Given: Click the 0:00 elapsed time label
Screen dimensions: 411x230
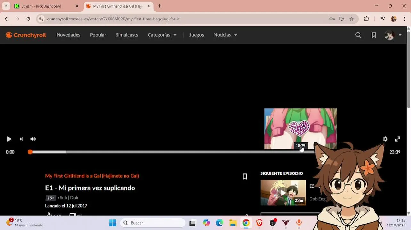Looking at the screenshot, I should pyautogui.click(x=10, y=152).
